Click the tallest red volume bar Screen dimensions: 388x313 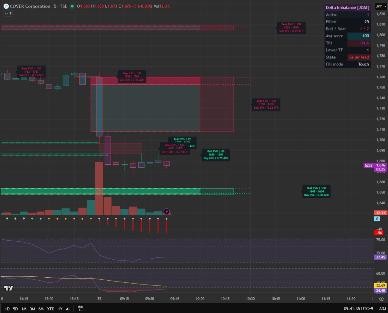pos(99,188)
